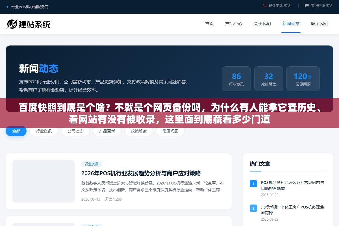Click the chat icon beside 客服热线
339x226 pixels.
click(307, 5)
